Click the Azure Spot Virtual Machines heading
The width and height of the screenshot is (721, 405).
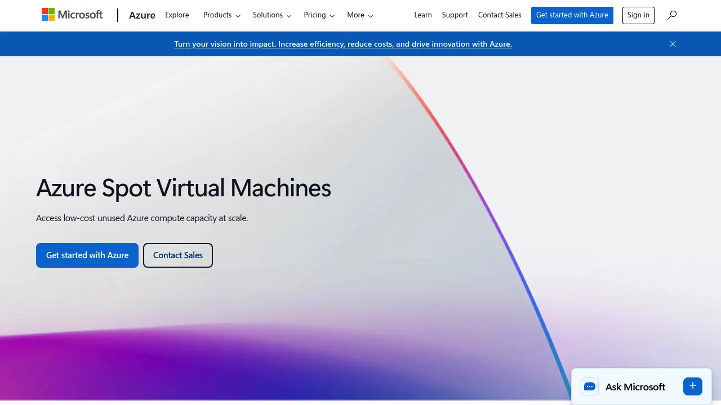184,188
